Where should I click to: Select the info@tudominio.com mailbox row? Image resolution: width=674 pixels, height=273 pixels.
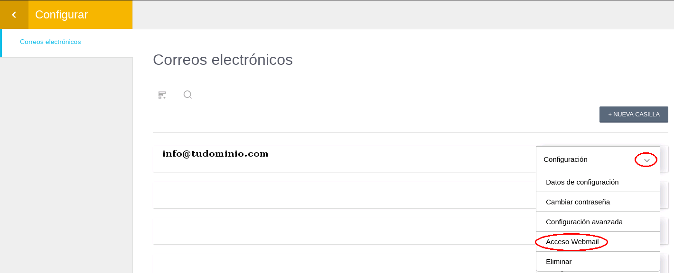(344, 154)
